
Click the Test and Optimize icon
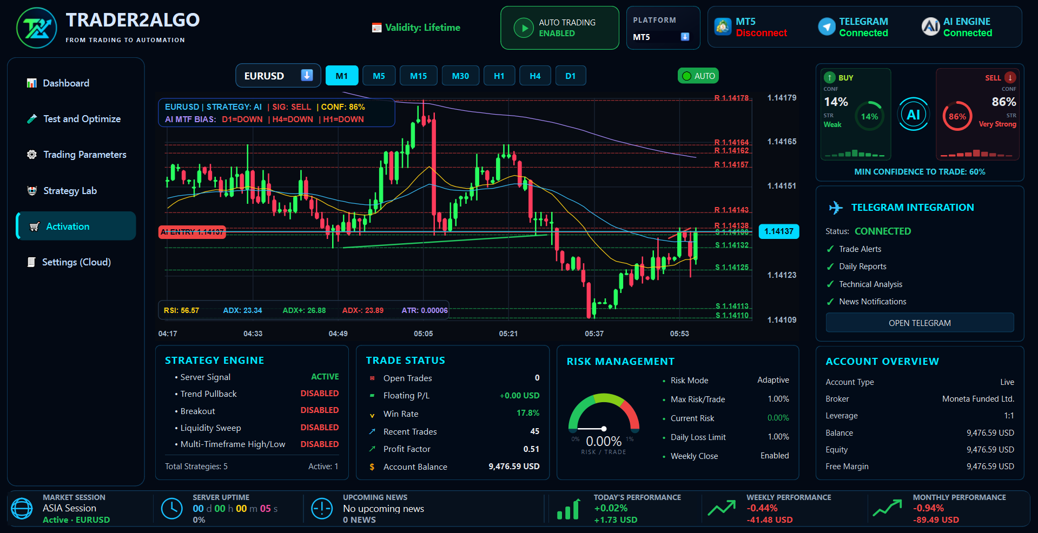tap(32, 119)
